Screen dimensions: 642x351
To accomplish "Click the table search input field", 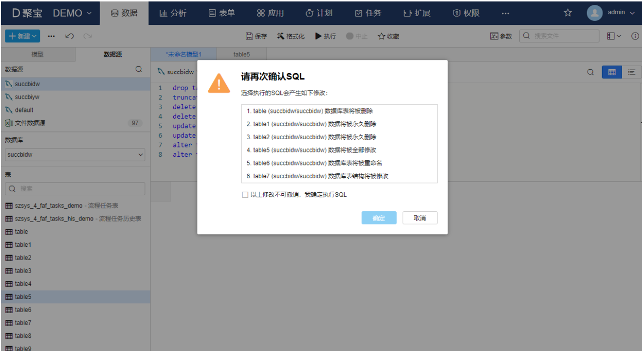I will coord(75,189).
